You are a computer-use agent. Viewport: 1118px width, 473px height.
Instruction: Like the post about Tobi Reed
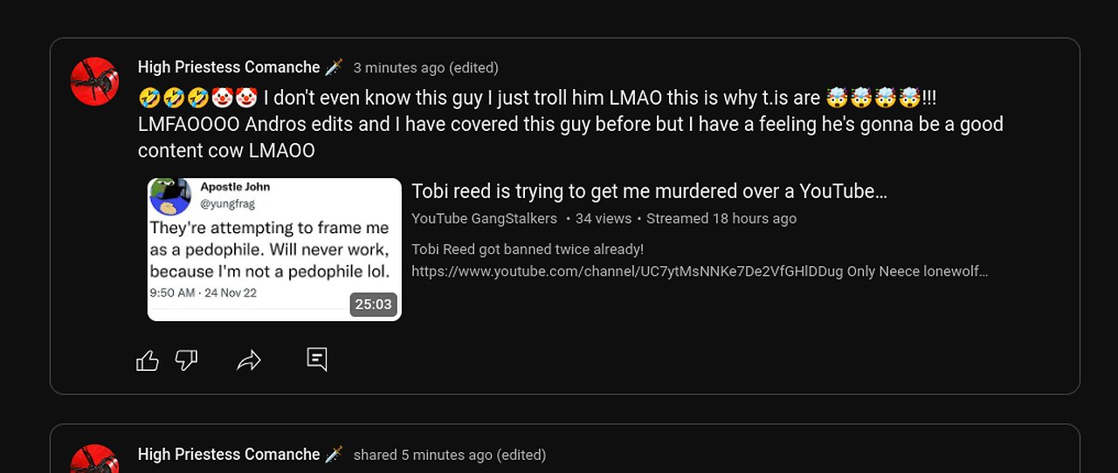click(x=148, y=360)
